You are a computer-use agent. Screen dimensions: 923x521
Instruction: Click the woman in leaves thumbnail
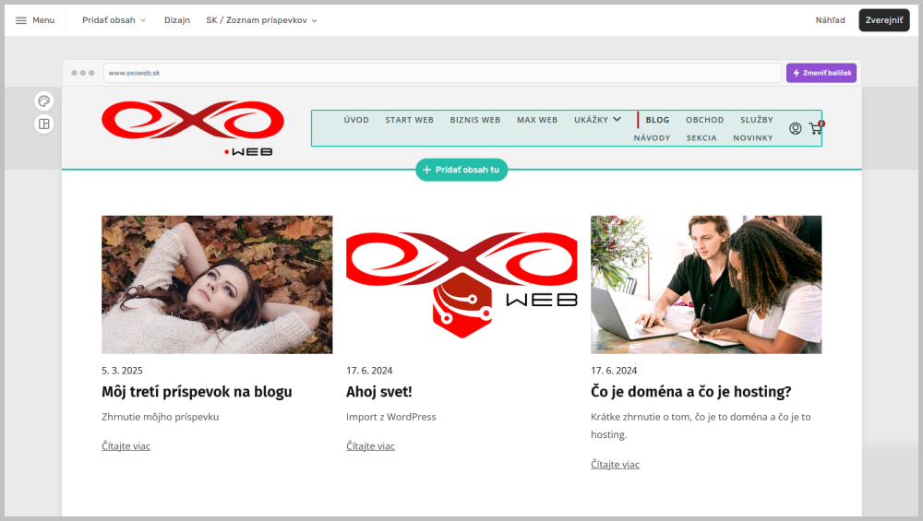coord(217,285)
